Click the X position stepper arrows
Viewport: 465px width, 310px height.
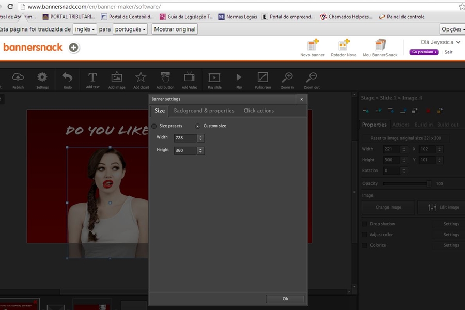point(440,149)
